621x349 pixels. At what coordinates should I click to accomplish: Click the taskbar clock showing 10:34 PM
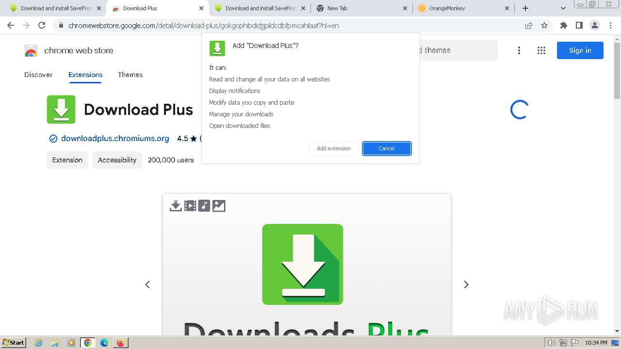coord(596,343)
